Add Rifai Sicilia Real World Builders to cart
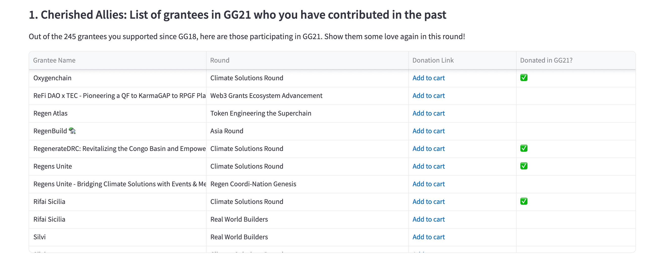 coord(428,219)
